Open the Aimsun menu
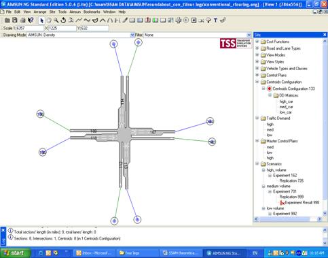Image resolution: width=328 pixels, height=258 pixels. point(75,12)
